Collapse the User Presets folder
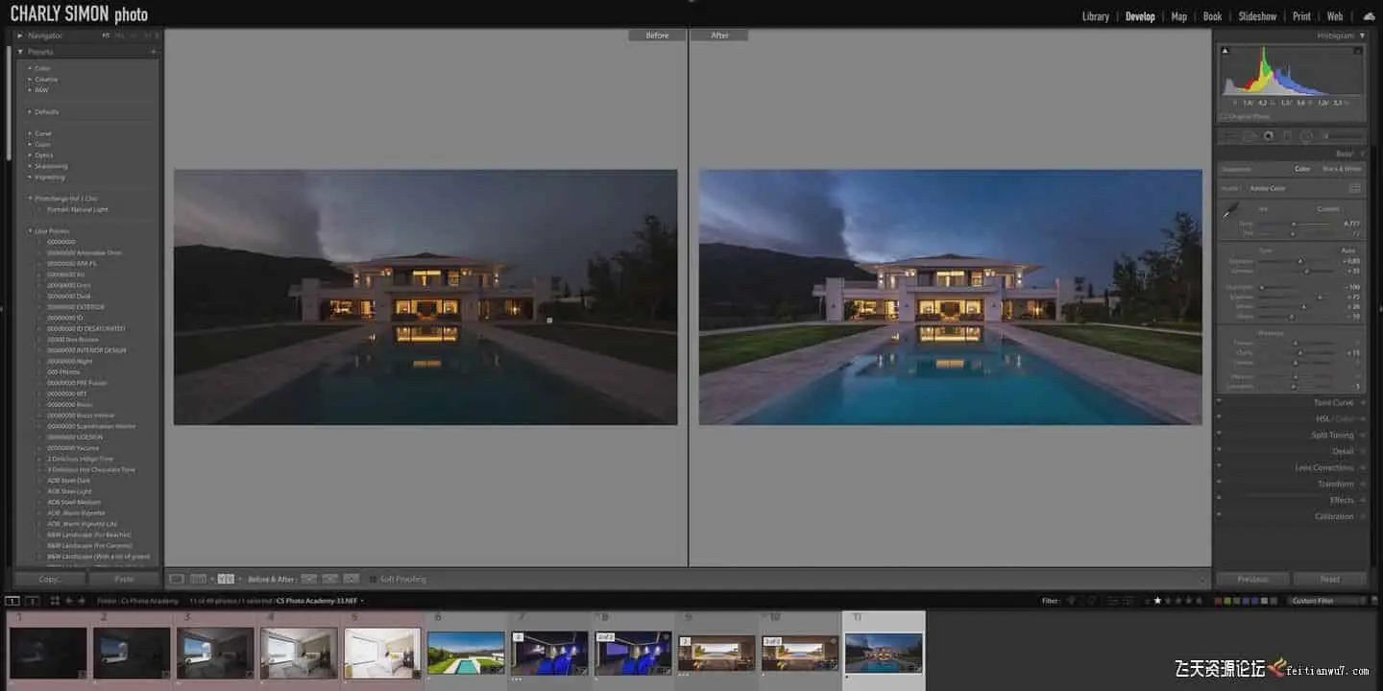Screen dimensions: 1383x691 [x=30, y=231]
